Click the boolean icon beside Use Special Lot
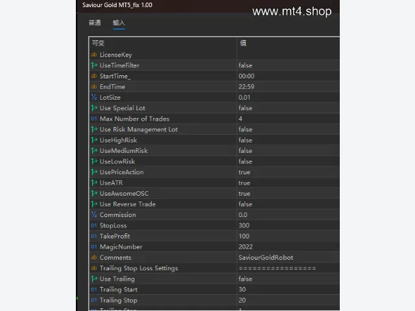Image resolution: width=415 pixels, height=311 pixels. click(94, 108)
